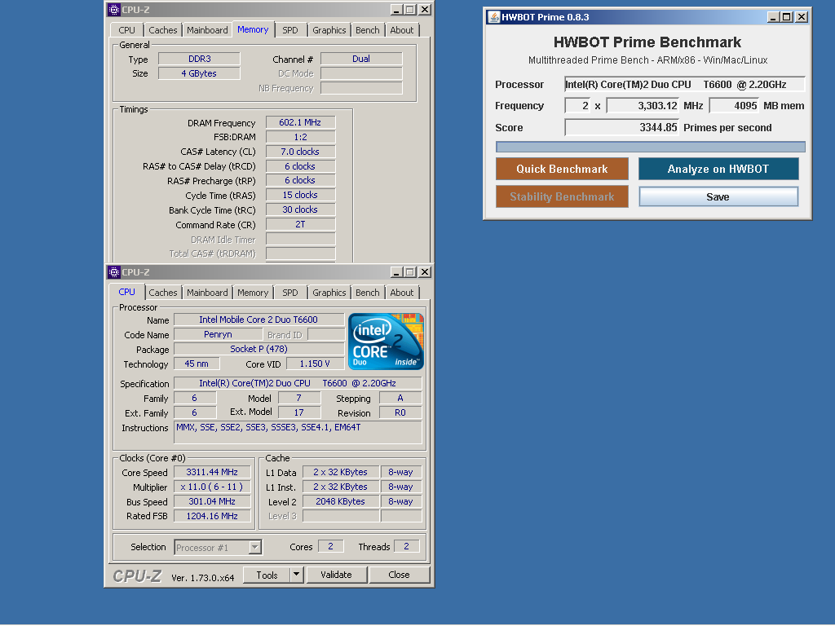Select the Bench tab in the upper CPU-Z window
Screen dimensions: 835x626
point(368,30)
